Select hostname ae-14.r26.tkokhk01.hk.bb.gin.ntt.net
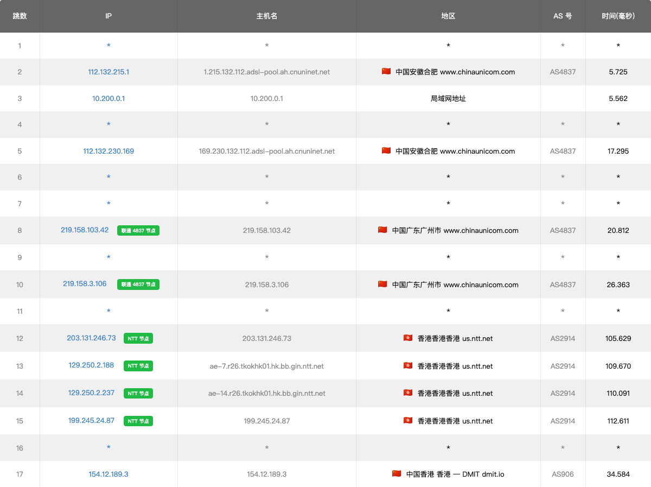Screen dimensions: 651x487 (267, 393)
